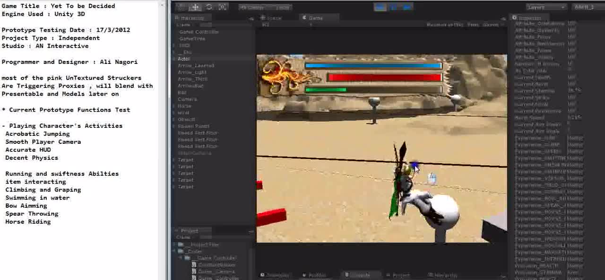Image resolution: width=605 pixels, height=280 pixels.
Task: Click the Step frame button
Action: pyautogui.click(x=407, y=7)
